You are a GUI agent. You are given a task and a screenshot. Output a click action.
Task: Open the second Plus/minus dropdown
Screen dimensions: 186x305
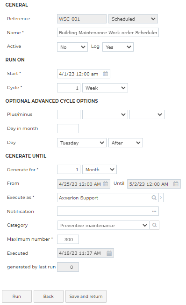point(147,114)
